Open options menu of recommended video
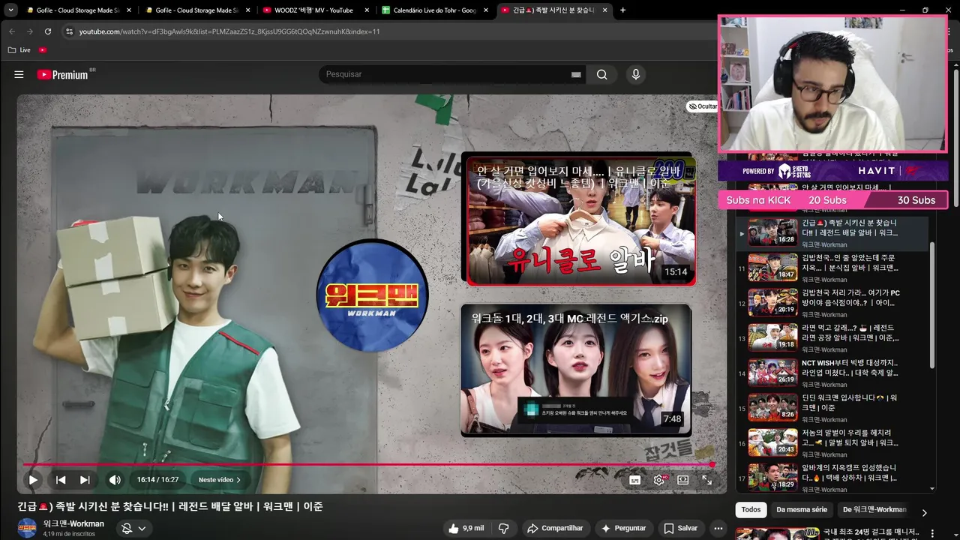This screenshot has width=960, height=540. click(933, 533)
